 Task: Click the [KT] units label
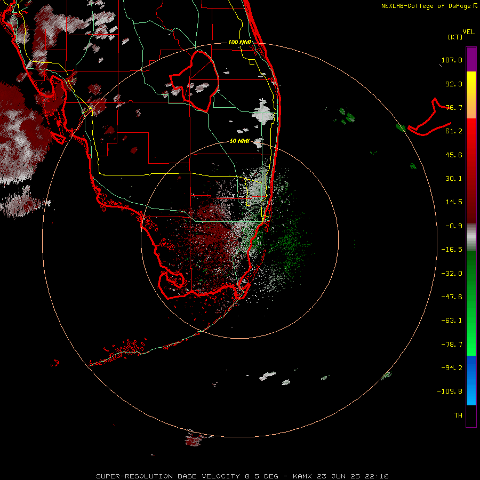455,37
